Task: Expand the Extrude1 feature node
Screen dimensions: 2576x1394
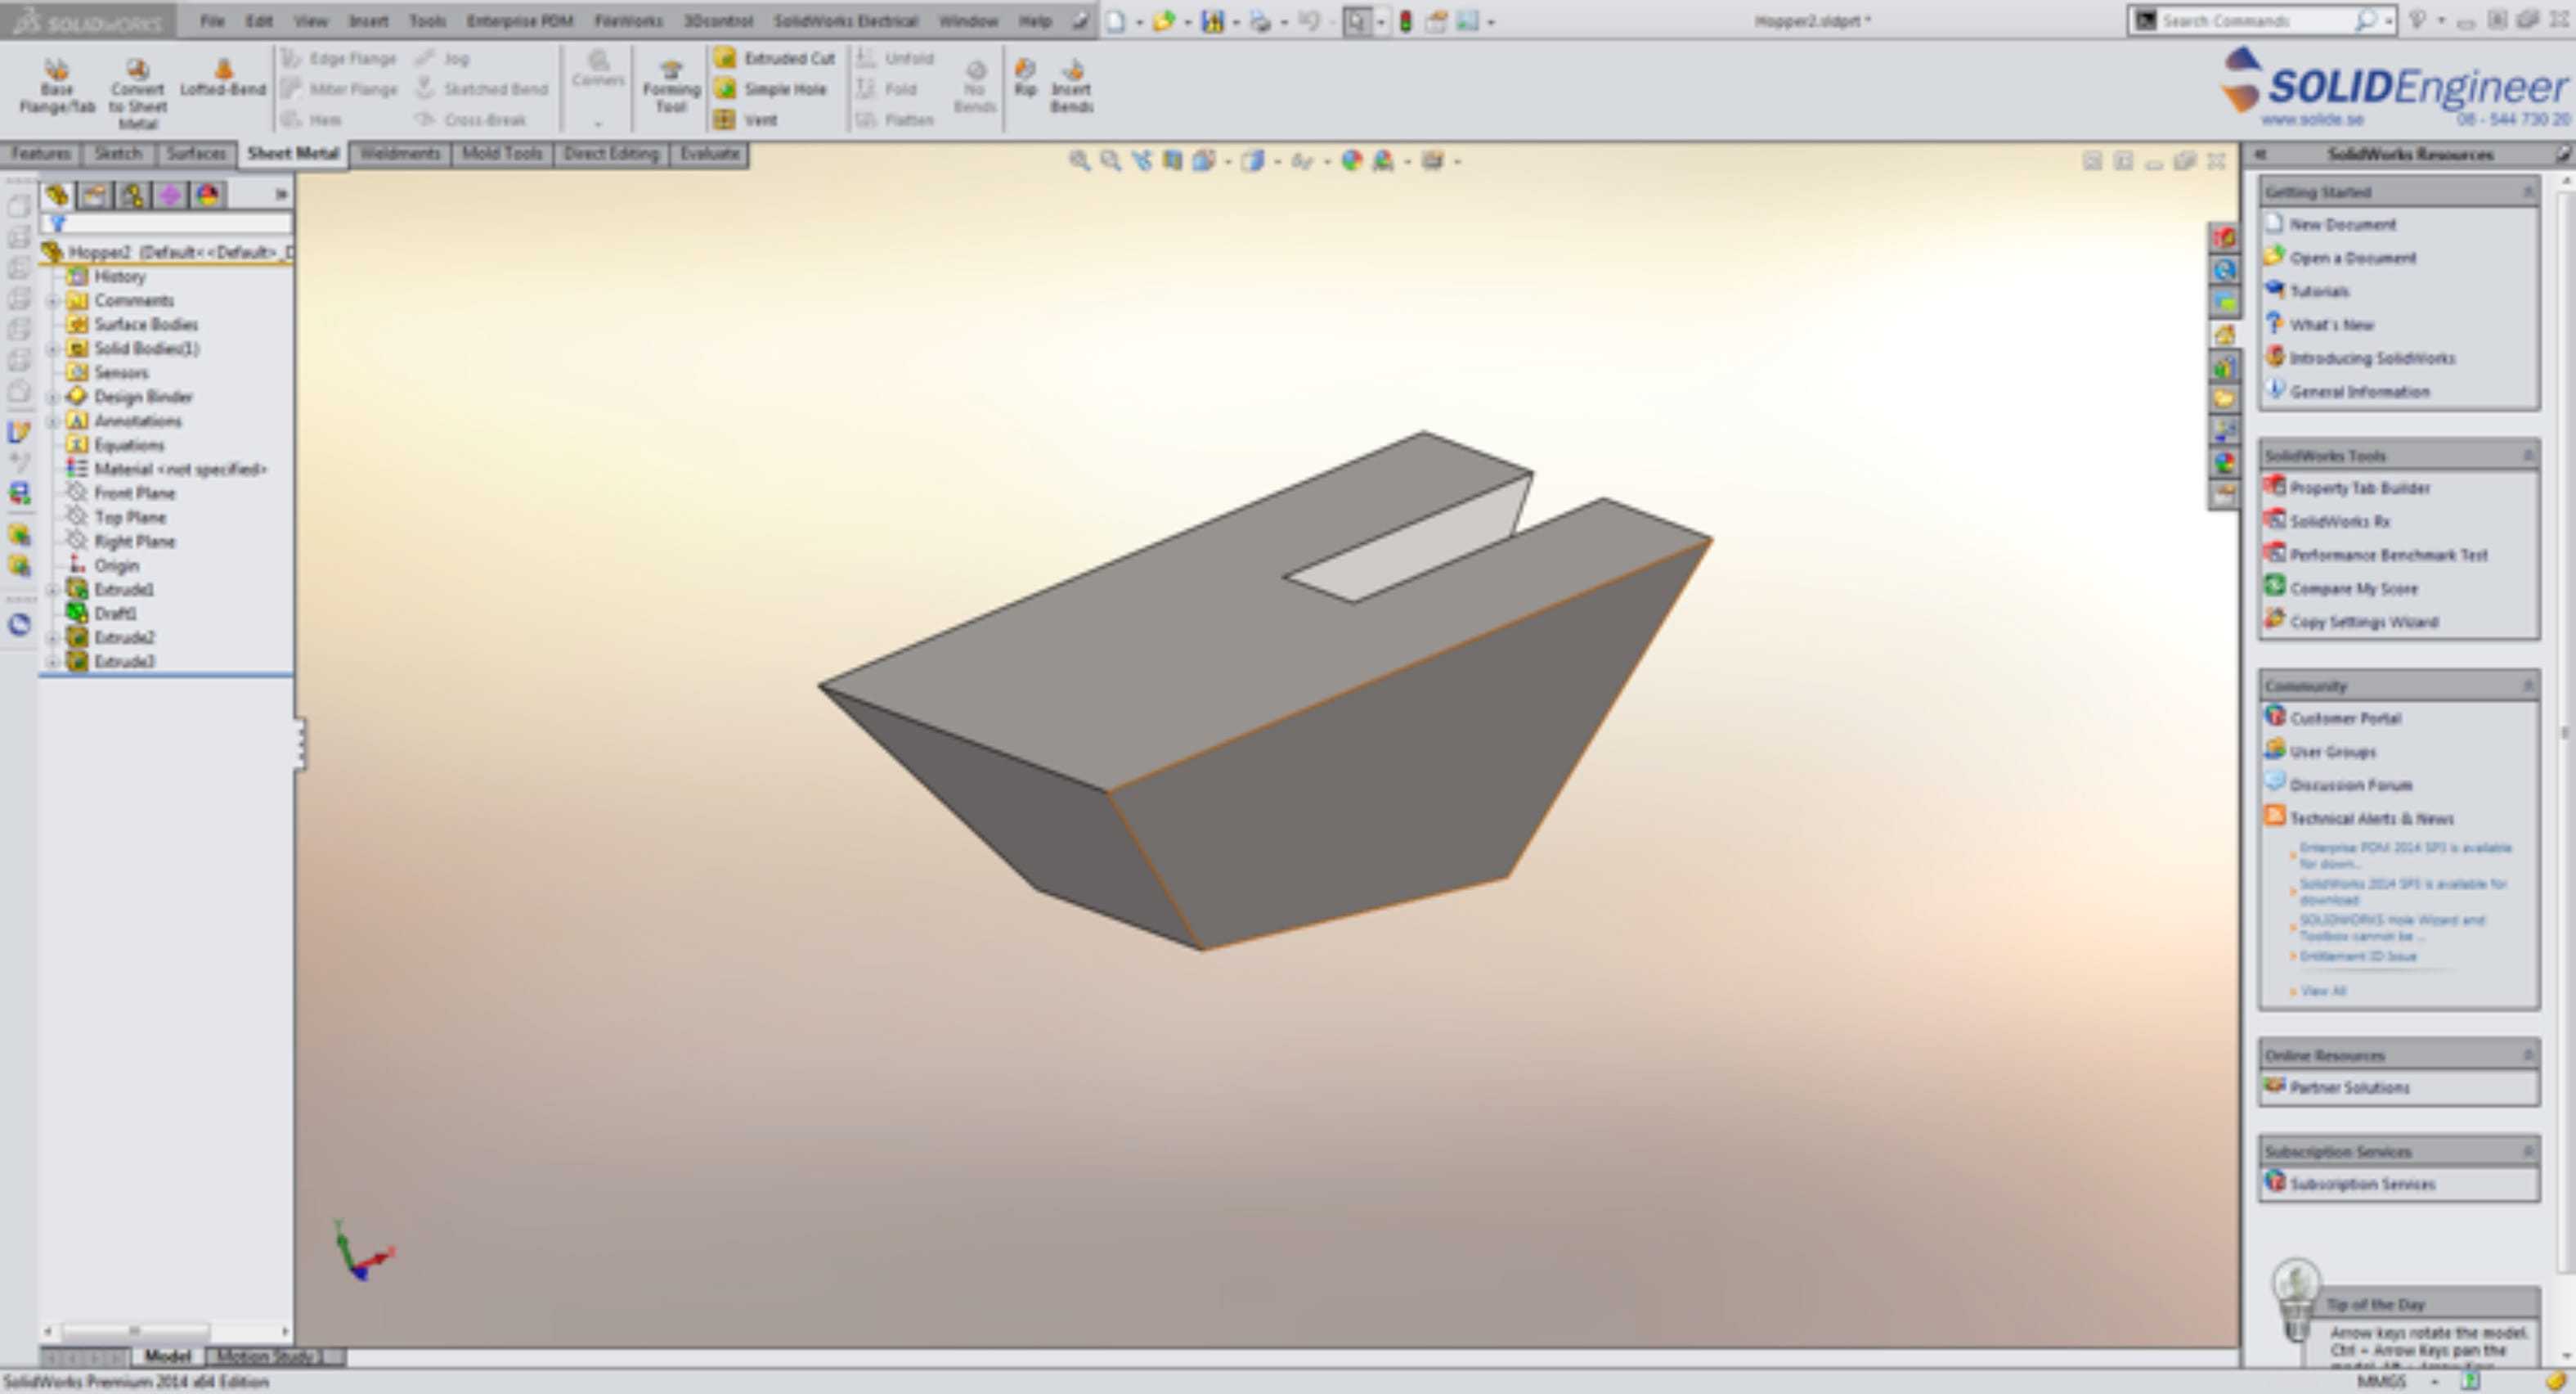Action: (53, 589)
